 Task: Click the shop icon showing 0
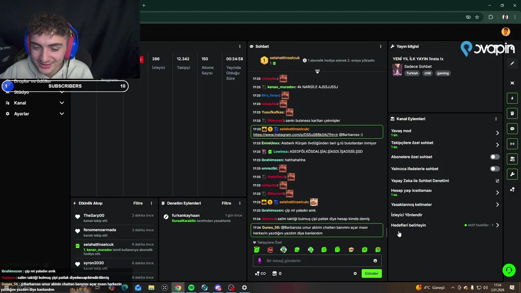tap(277, 273)
